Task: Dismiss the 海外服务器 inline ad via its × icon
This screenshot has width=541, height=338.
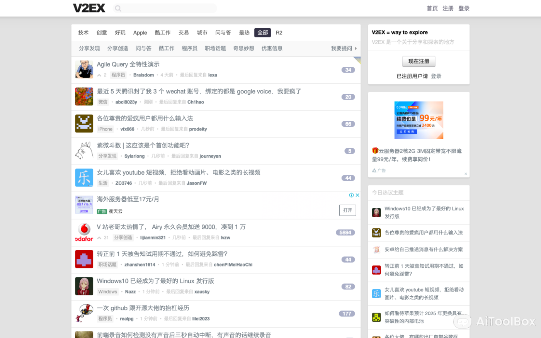Action: click(x=358, y=195)
